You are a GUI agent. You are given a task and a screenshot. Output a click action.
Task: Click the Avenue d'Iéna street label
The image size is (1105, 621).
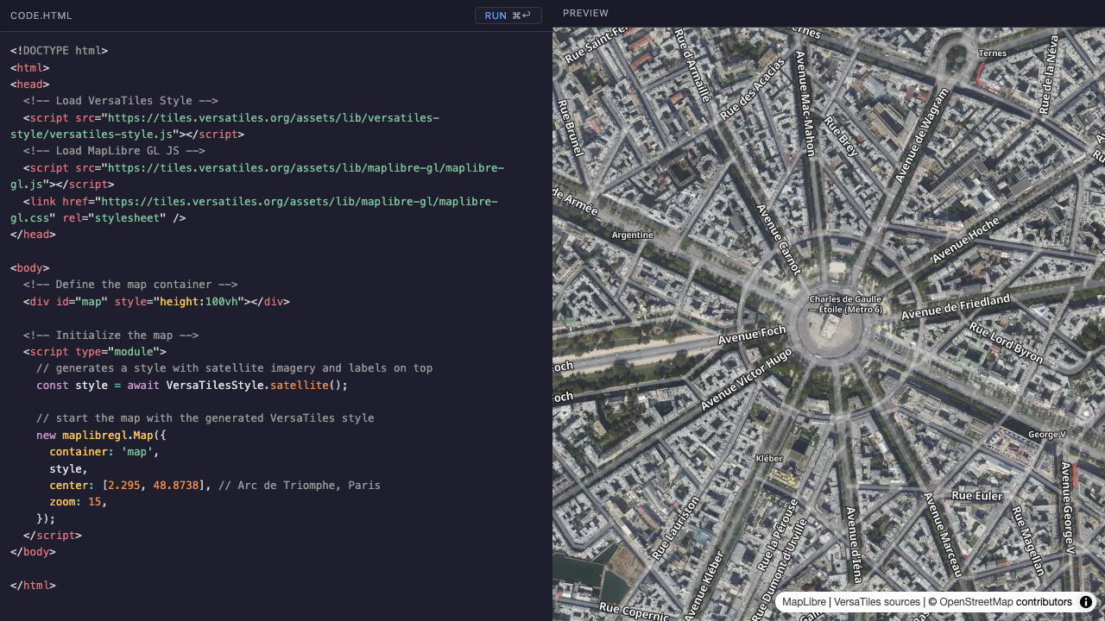[x=854, y=545]
